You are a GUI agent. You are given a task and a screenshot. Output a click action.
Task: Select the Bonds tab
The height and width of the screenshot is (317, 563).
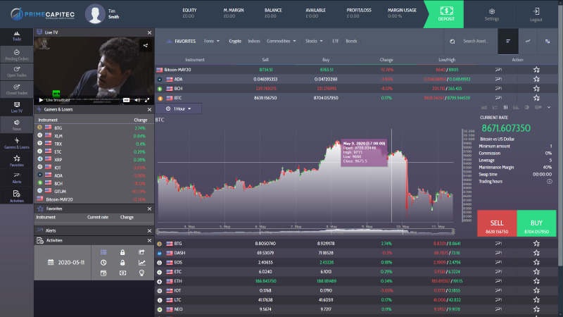click(x=351, y=41)
